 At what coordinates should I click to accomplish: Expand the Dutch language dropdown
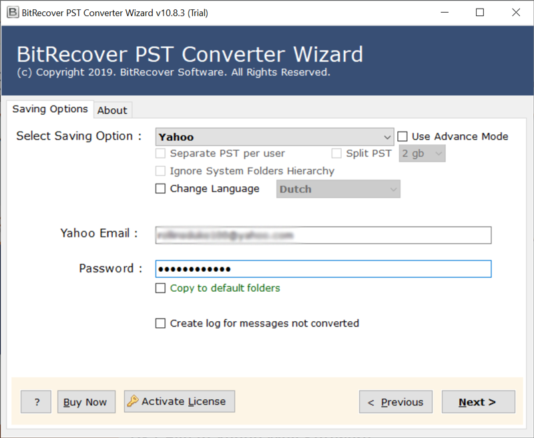click(x=338, y=189)
